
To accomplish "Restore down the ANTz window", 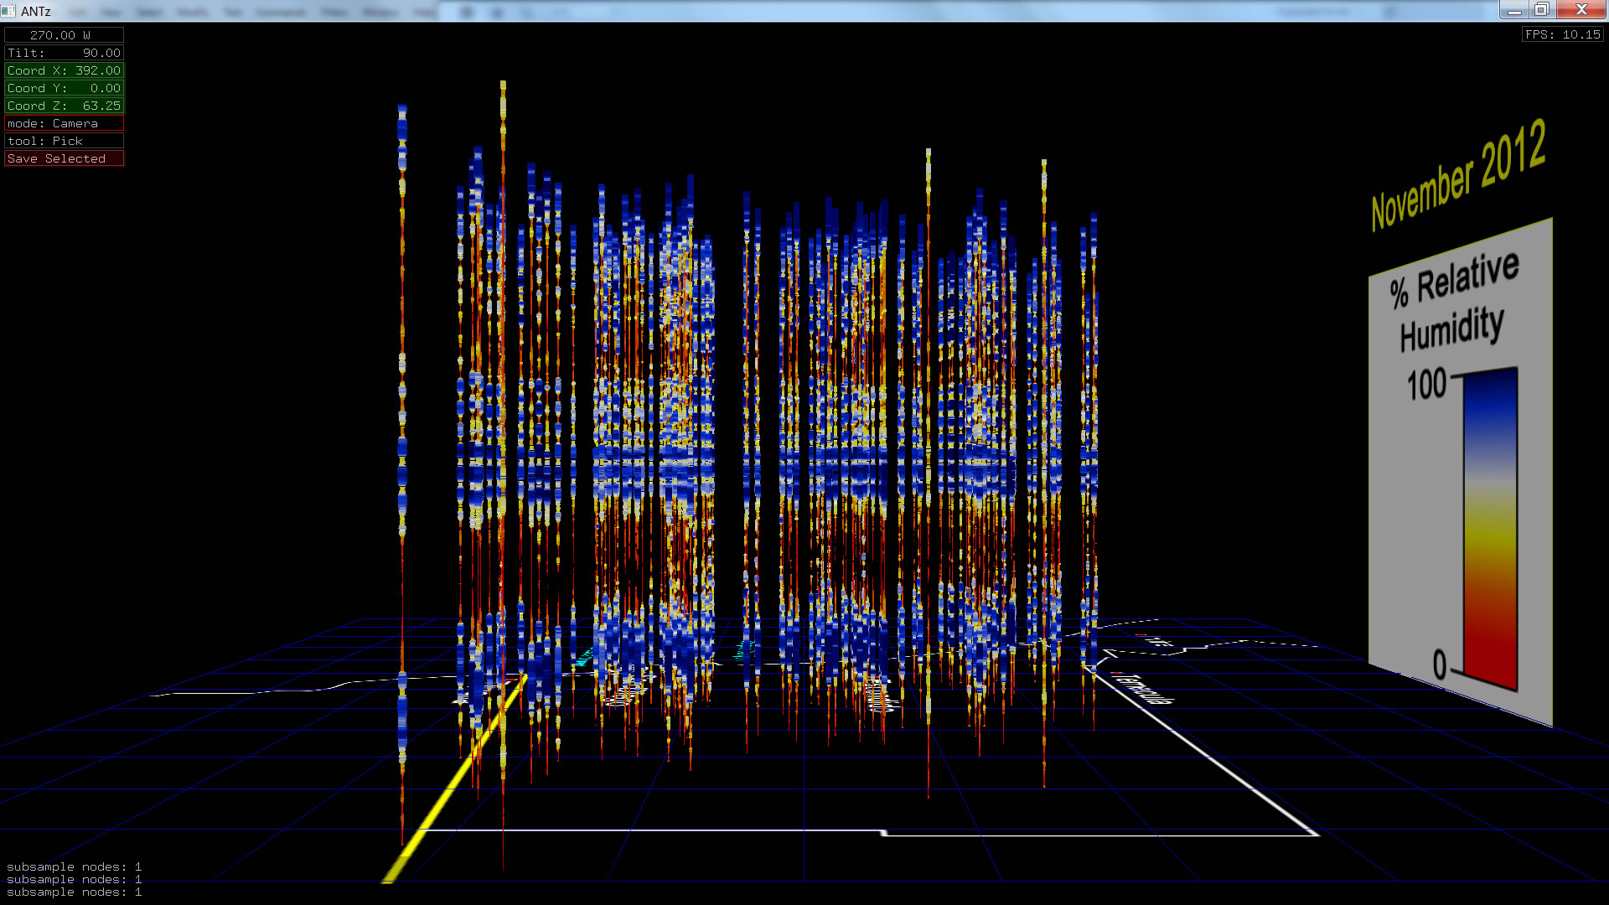I will tap(1541, 10).
